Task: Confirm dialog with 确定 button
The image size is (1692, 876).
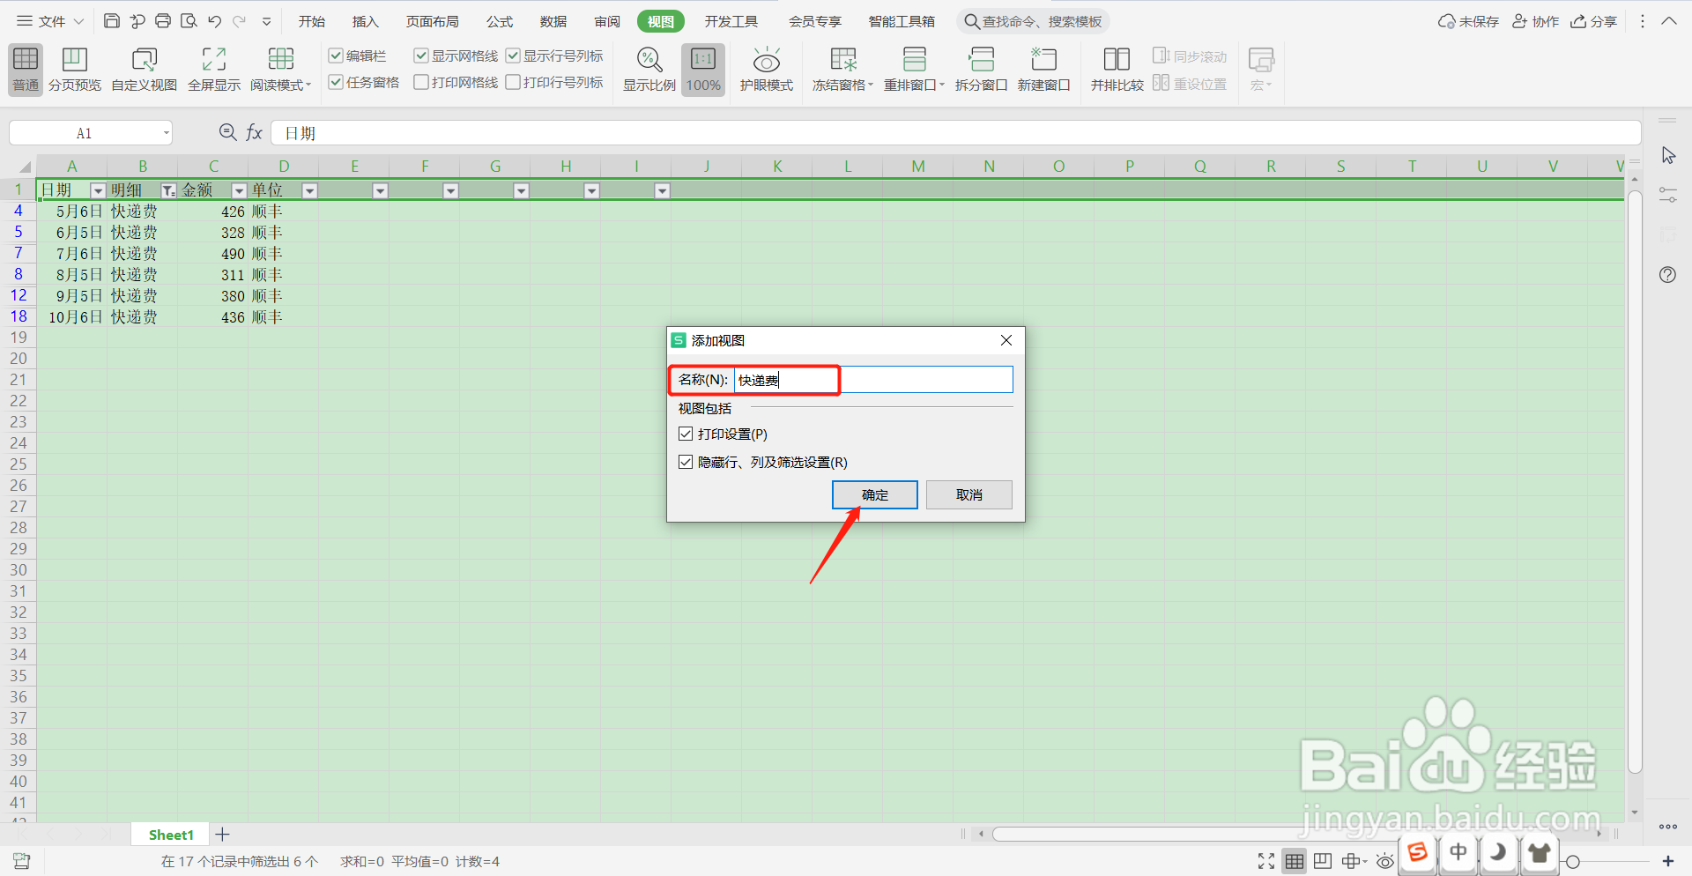Action: coord(875,494)
